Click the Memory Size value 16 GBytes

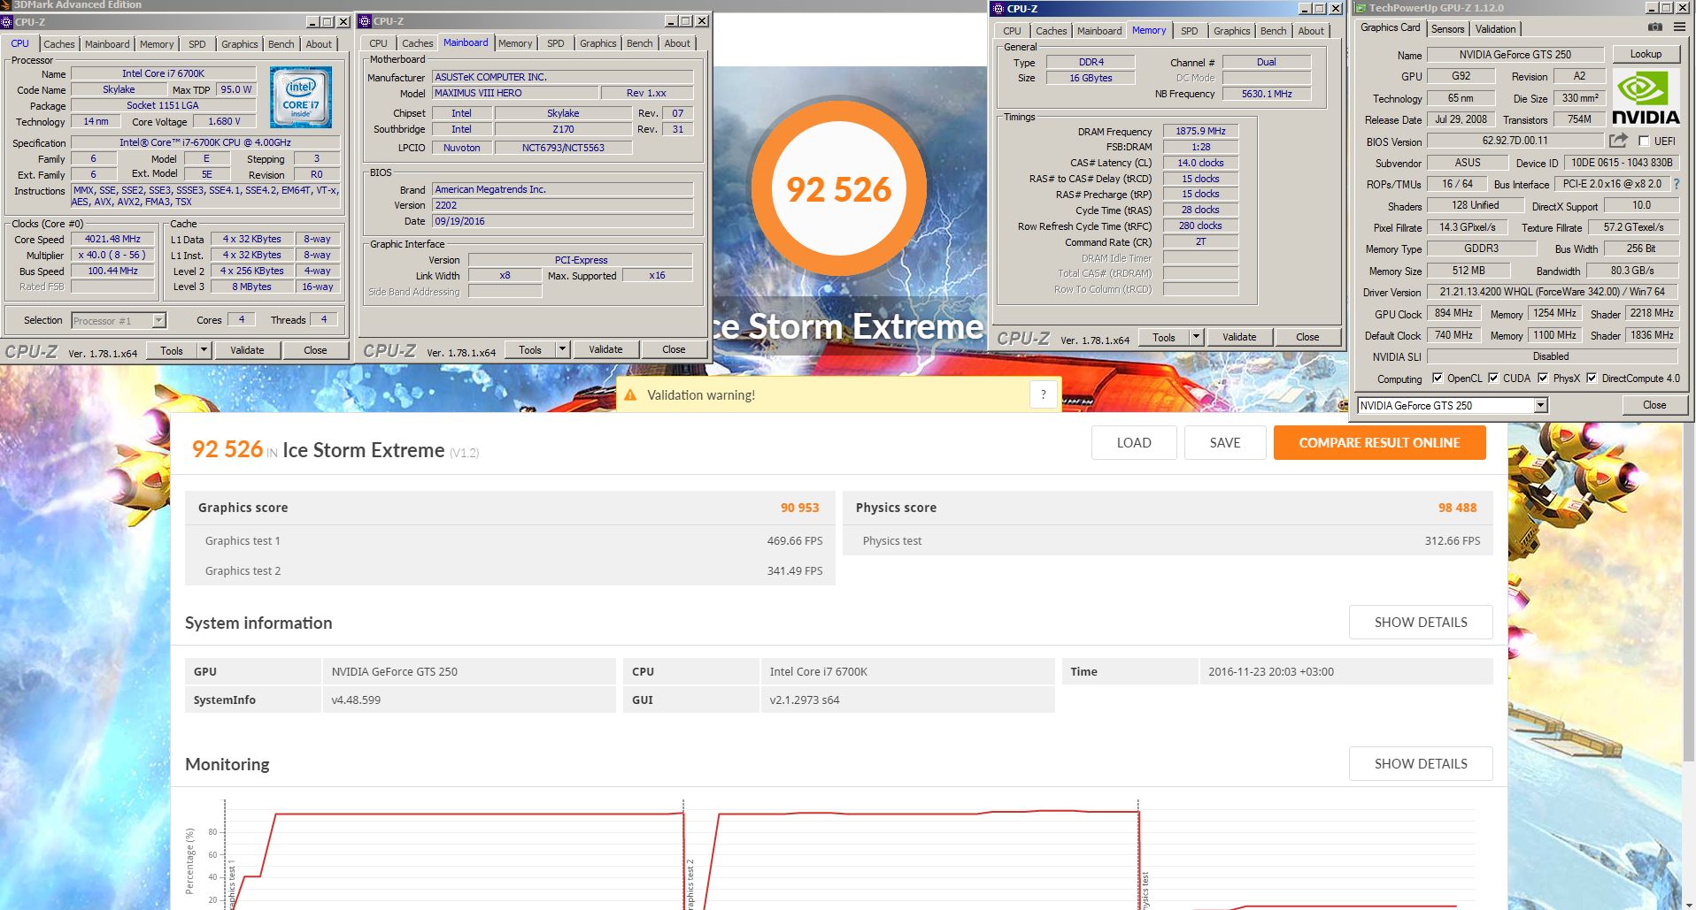pos(1091,78)
